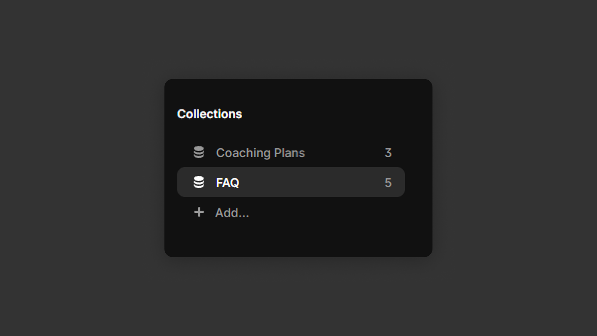Image resolution: width=597 pixels, height=336 pixels.
Task: Click the Collections heading
Action: 209,114
